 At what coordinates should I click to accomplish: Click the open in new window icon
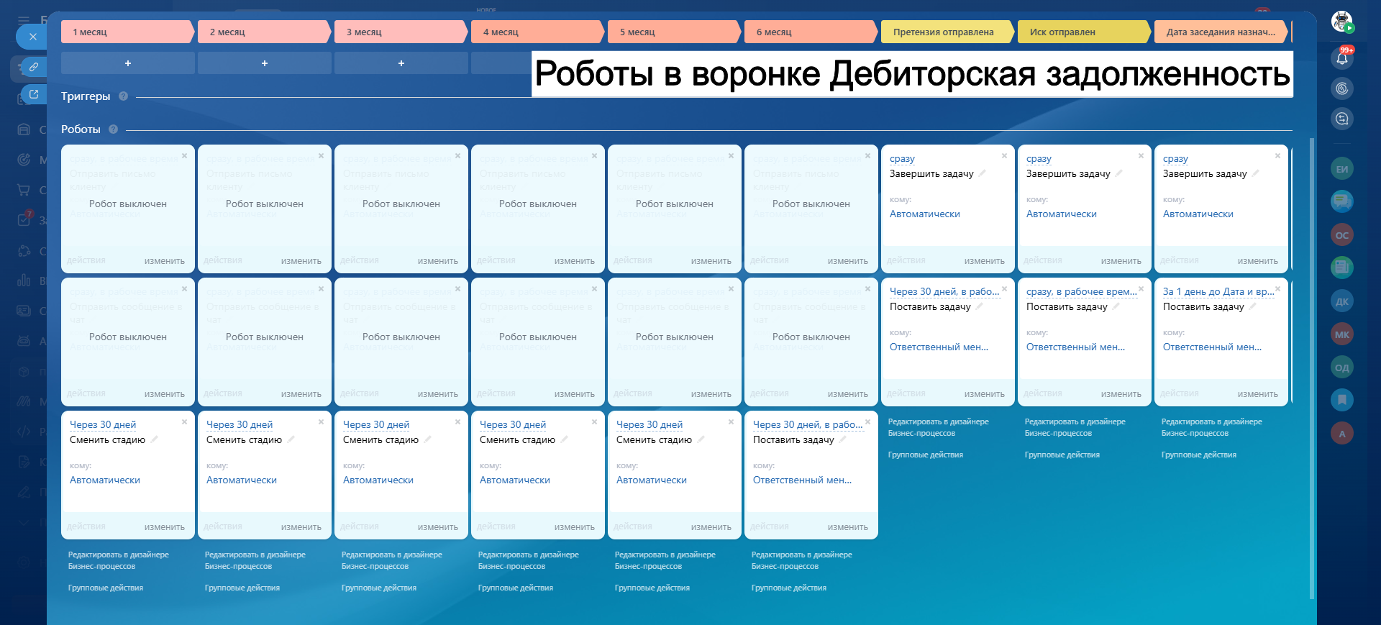pyautogui.click(x=33, y=94)
